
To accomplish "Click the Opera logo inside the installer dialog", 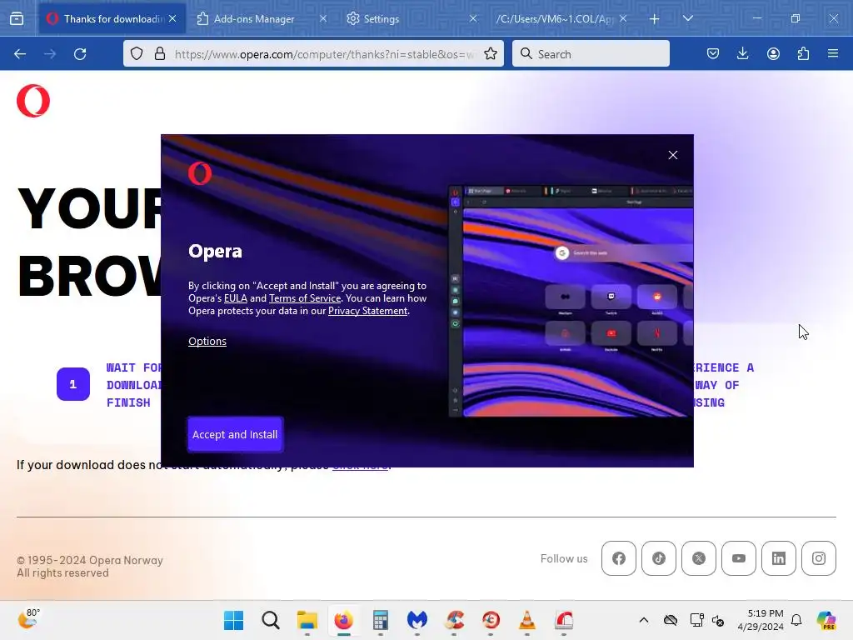I will [200, 173].
